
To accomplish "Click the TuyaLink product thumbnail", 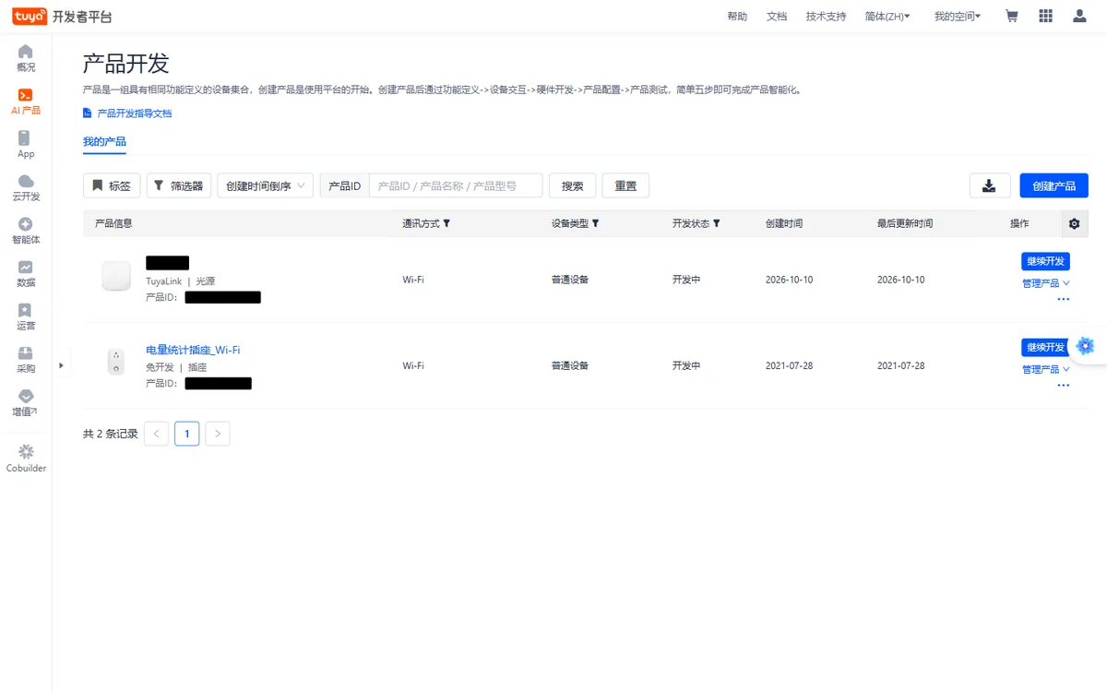I will [116, 276].
